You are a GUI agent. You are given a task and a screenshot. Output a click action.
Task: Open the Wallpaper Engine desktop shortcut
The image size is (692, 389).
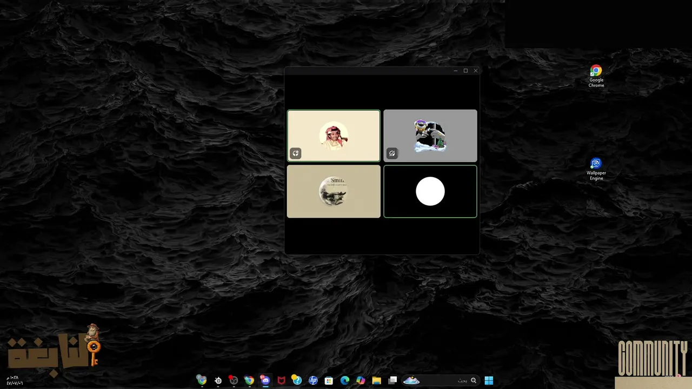click(x=596, y=170)
